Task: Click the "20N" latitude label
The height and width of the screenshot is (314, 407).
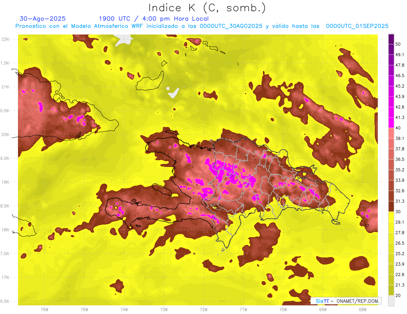Action: [x=5, y=134]
